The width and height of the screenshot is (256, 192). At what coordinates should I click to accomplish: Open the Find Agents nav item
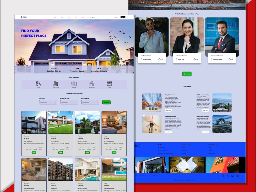[92, 17]
